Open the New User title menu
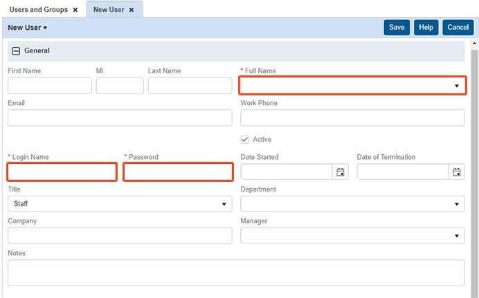Image resolution: width=479 pixels, height=298 pixels. coord(28,28)
